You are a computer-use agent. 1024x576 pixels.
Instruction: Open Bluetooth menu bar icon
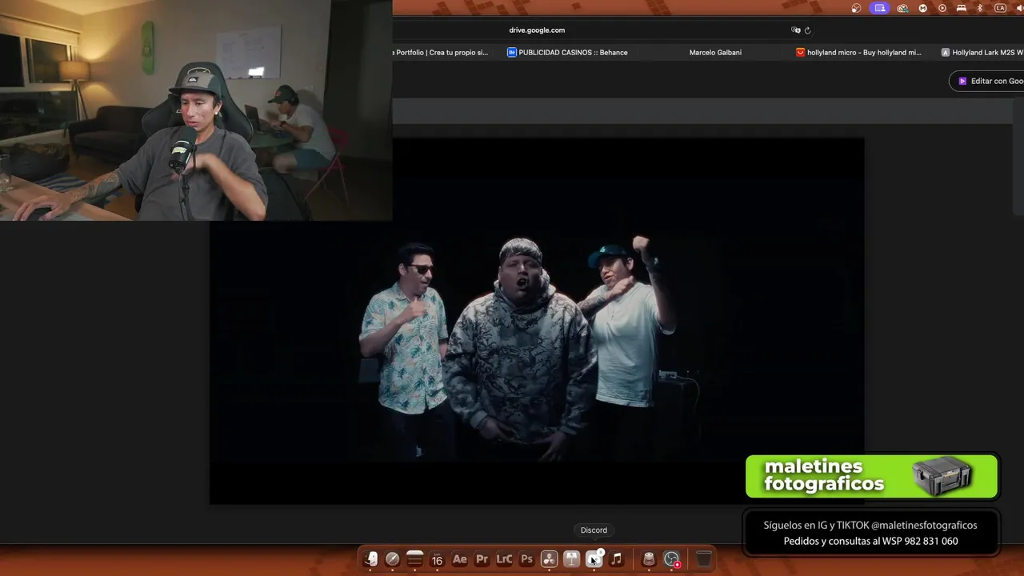(980, 8)
